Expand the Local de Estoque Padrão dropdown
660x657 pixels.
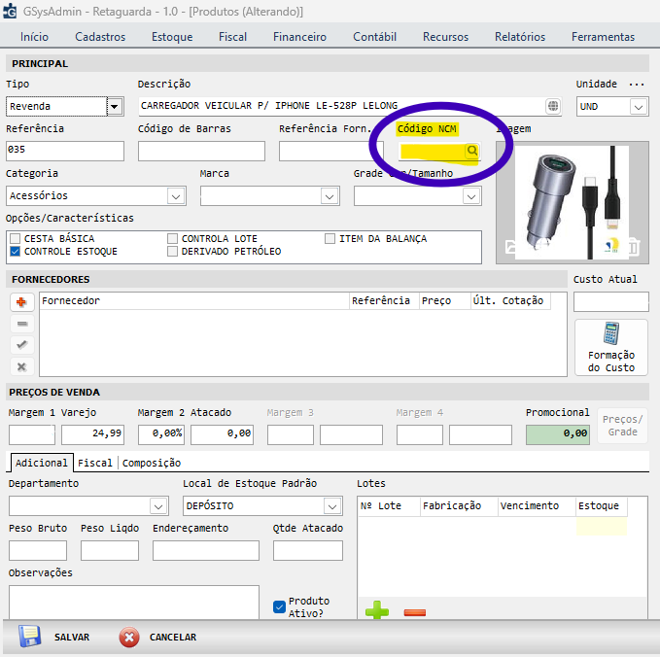[x=332, y=506]
